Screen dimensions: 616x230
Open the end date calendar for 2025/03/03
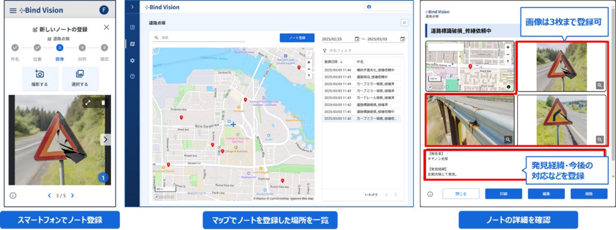(402, 39)
